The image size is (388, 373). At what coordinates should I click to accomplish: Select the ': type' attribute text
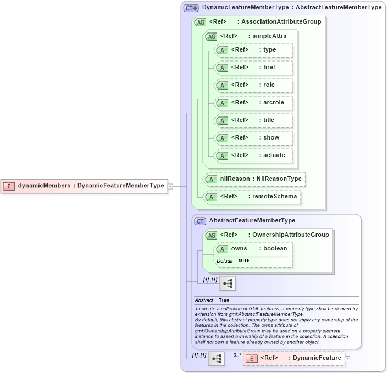click(268, 49)
